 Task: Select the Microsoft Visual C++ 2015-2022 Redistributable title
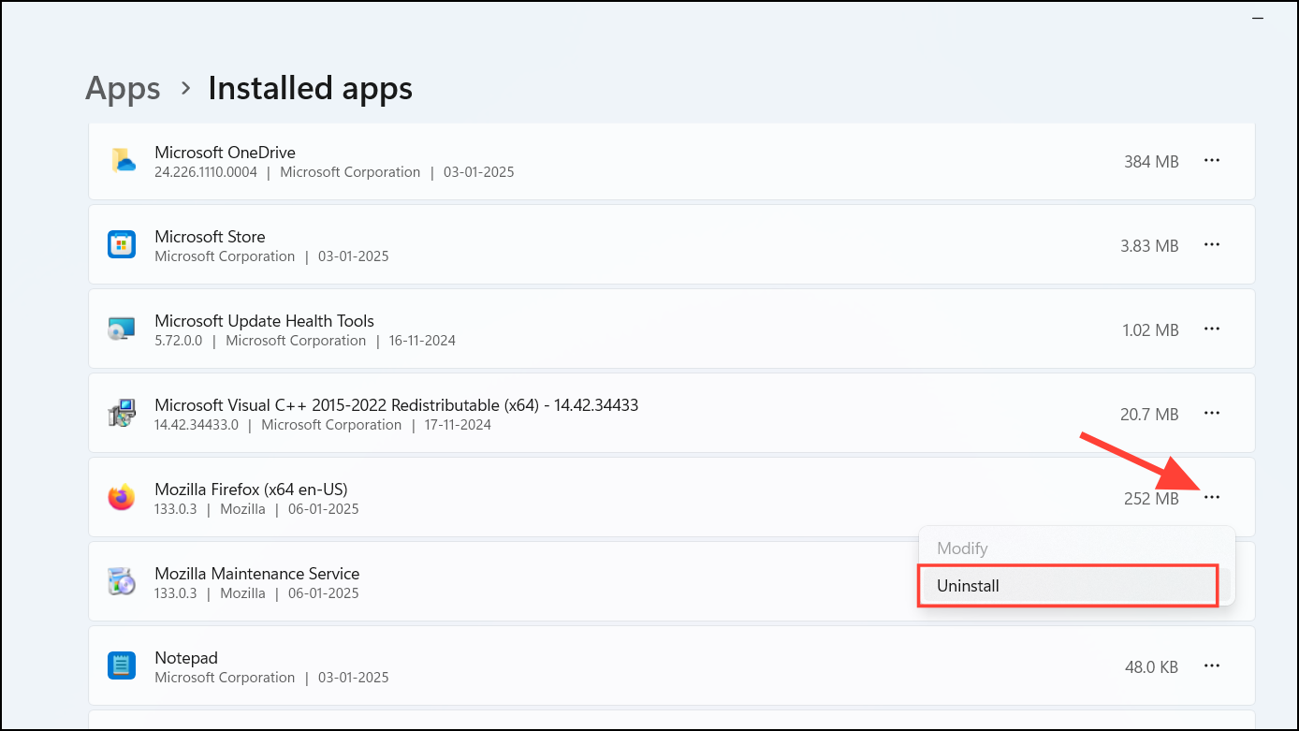tap(396, 405)
